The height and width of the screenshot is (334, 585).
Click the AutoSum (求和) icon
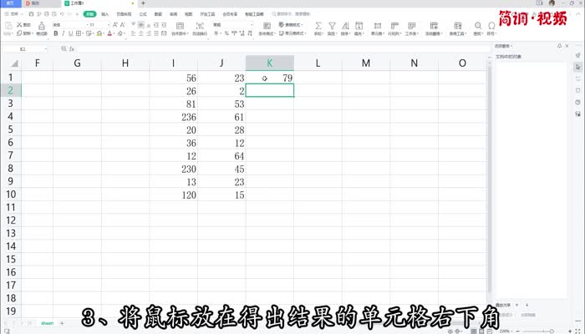(x=318, y=25)
